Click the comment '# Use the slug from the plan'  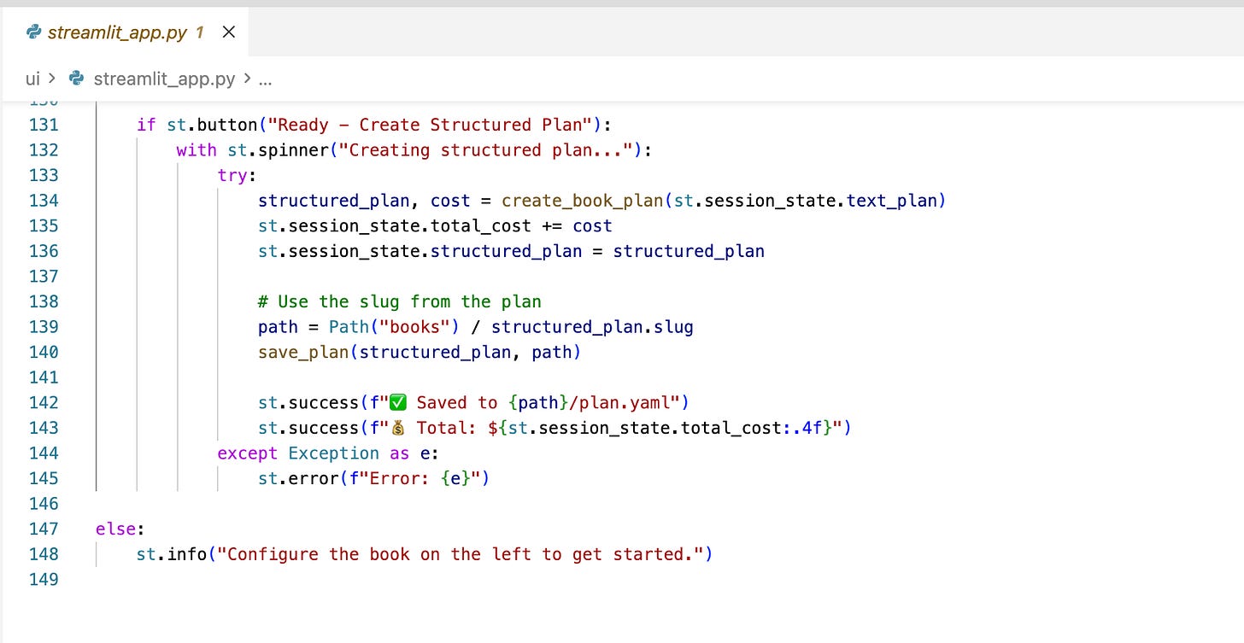coord(400,301)
